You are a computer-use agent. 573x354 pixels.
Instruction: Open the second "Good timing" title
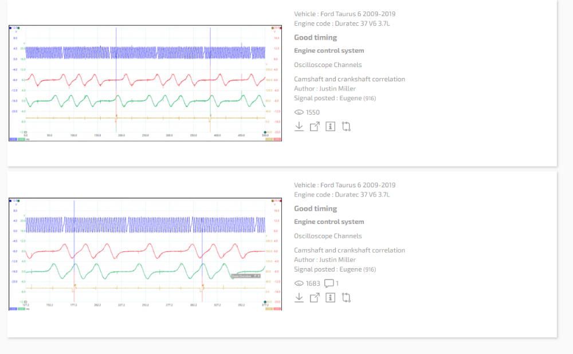(x=315, y=209)
